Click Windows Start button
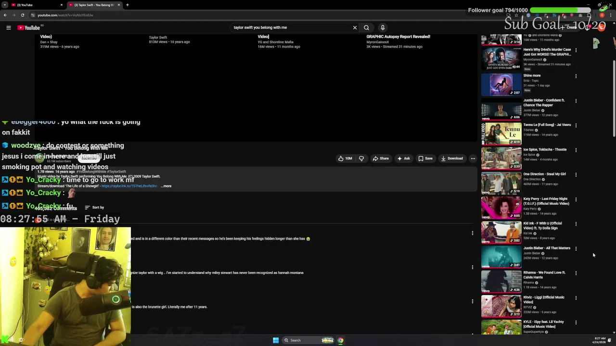The image size is (616, 346). (x=276, y=340)
